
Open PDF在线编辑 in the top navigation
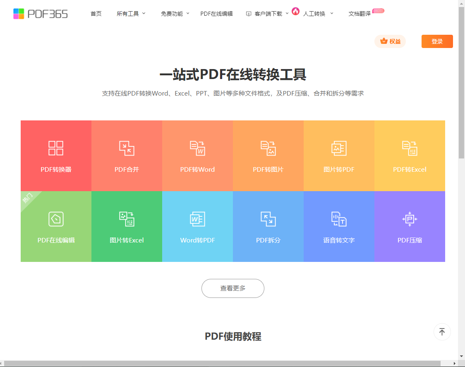216,14
